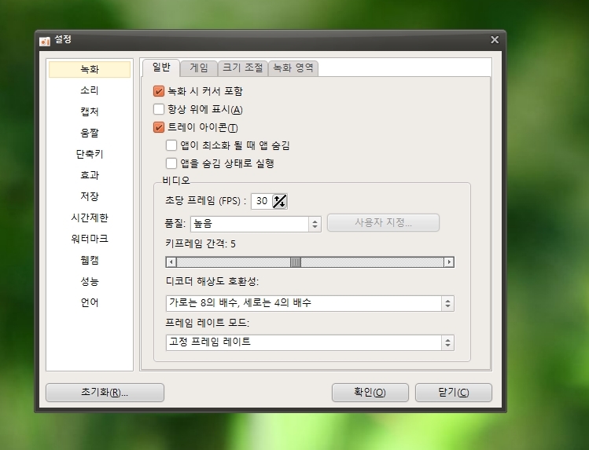The image size is (589, 450).
Task: Open the 성능 settings category
Action: (x=90, y=281)
